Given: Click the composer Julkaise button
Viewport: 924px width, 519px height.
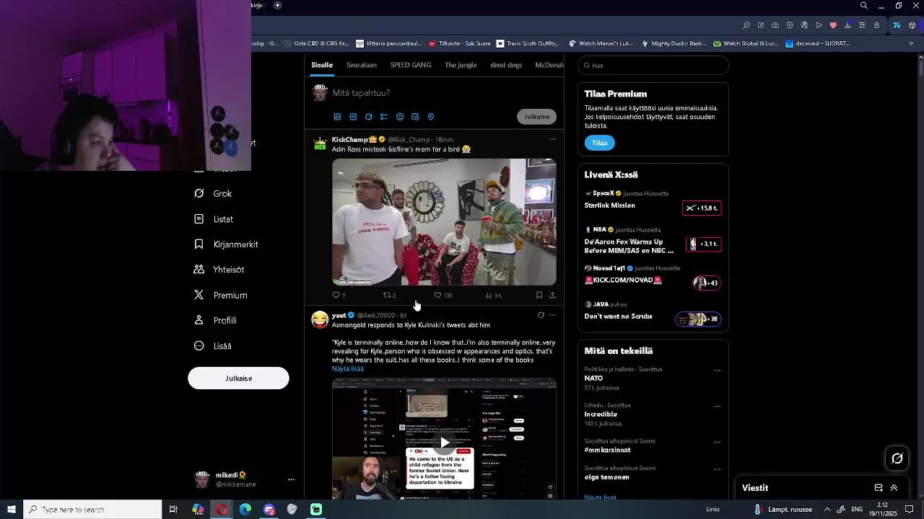Looking at the screenshot, I should pos(536,117).
